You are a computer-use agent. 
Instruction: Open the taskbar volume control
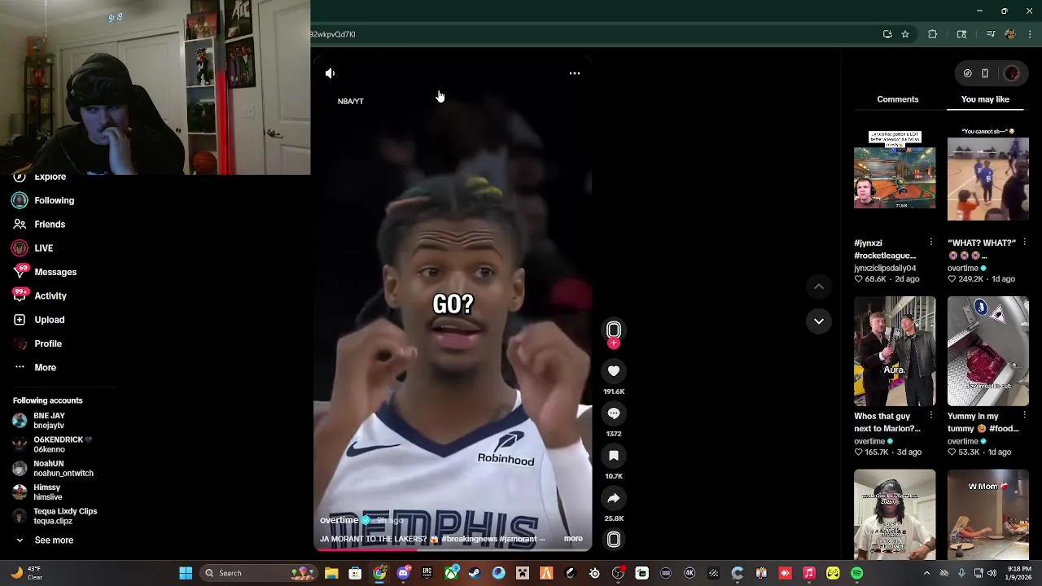(992, 573)
